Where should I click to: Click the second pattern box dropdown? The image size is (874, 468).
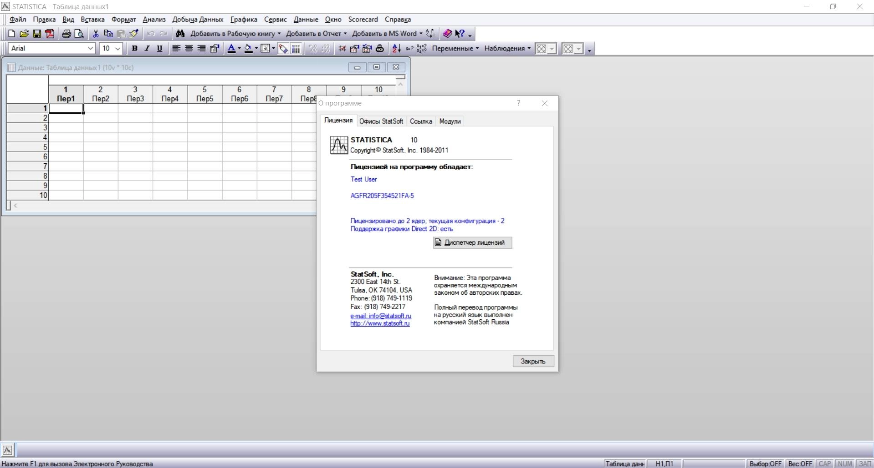(x=579, y=48)
